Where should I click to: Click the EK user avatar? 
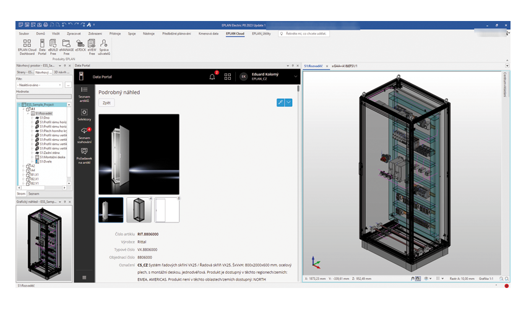[244, 77]
